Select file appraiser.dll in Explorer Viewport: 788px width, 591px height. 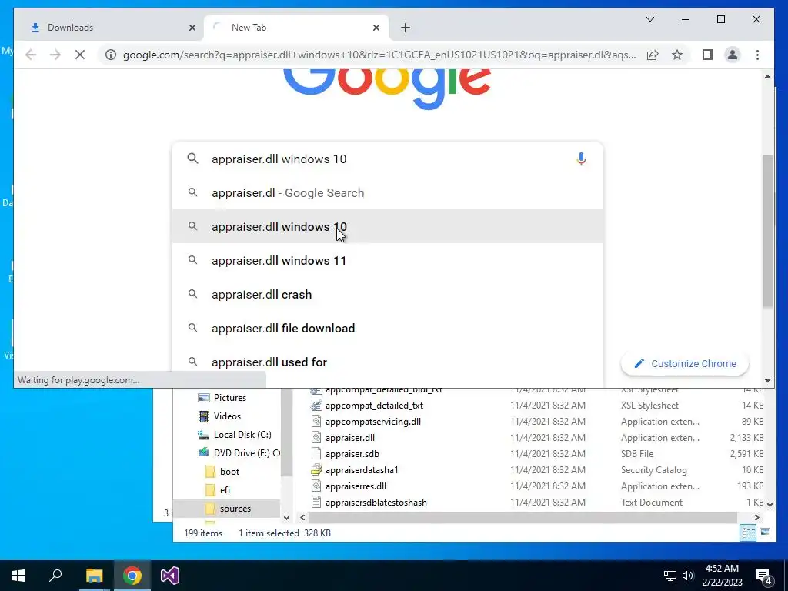(x=350, y=438)
